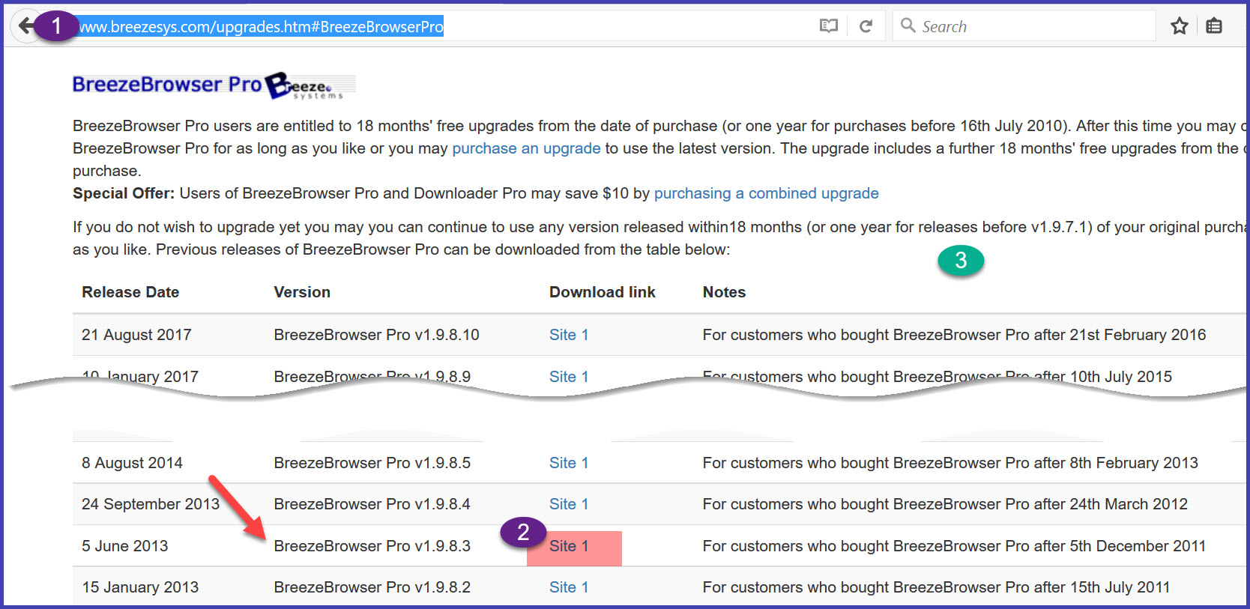Screen dimensions: 1250x609
Task: Download v1.9.8.10 via Site 1 link
Action: click(x=568, y=335)
